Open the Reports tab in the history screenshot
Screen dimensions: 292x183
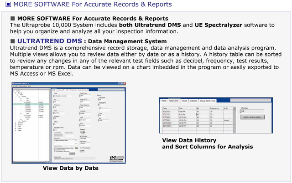(x=193, y=101)
